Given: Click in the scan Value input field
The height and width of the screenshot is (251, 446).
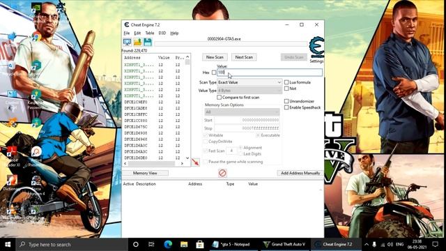Looking at the screenshot, I should pos(270,73).
